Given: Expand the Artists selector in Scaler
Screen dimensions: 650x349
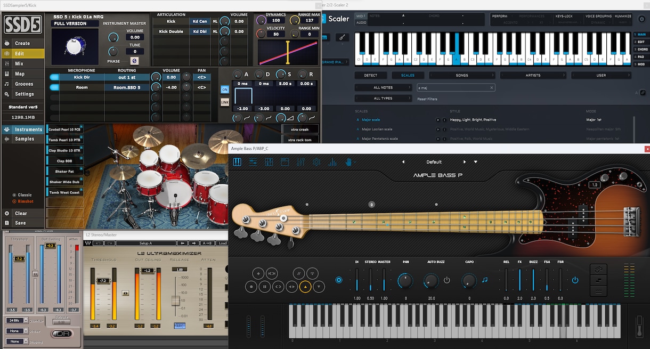Looking at the screenshot, I should point(533,75).
